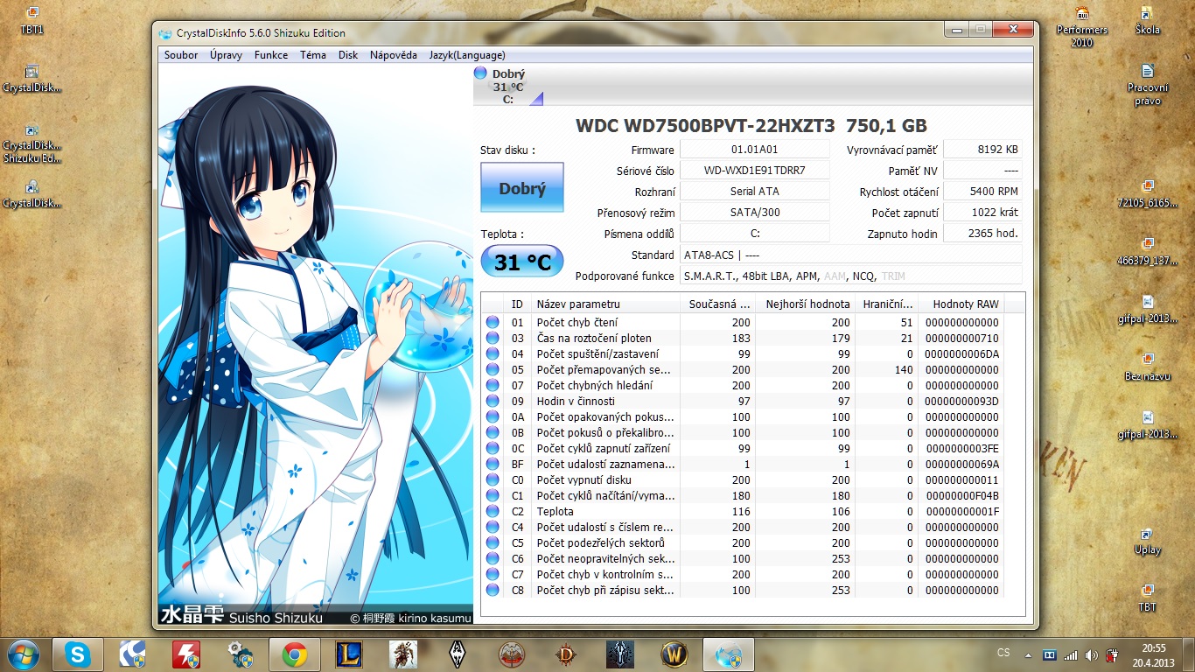Open the Disk menu
This screenshot has width=1195, height=672.
348,55
